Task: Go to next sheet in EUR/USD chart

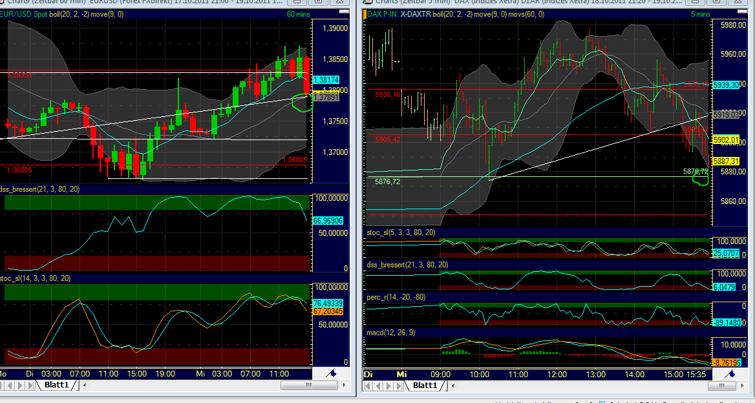Action: [x=21, y=386]
